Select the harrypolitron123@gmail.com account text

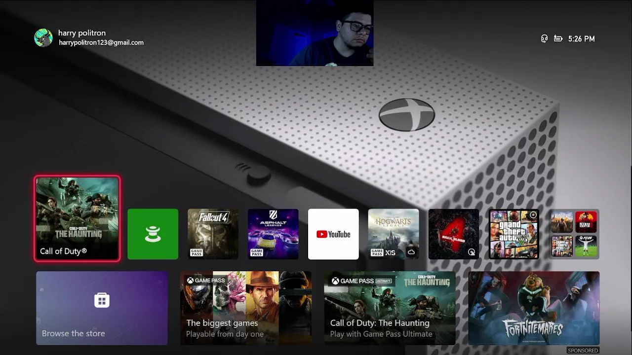[101, 43]
